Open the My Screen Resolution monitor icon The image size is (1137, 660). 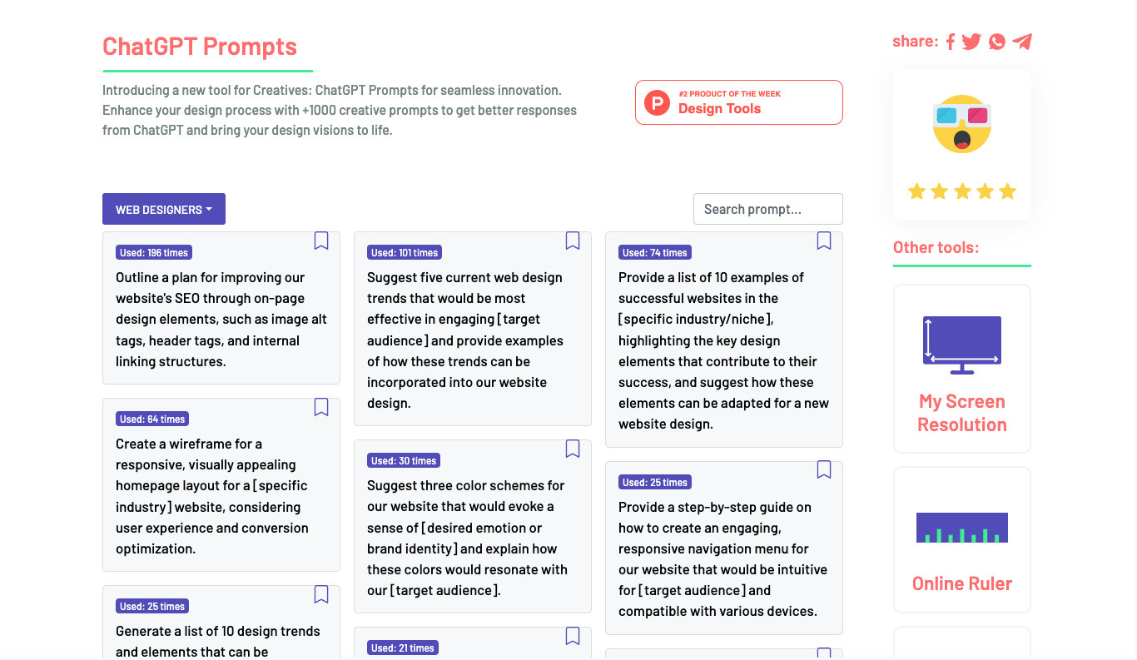[961, 344]
